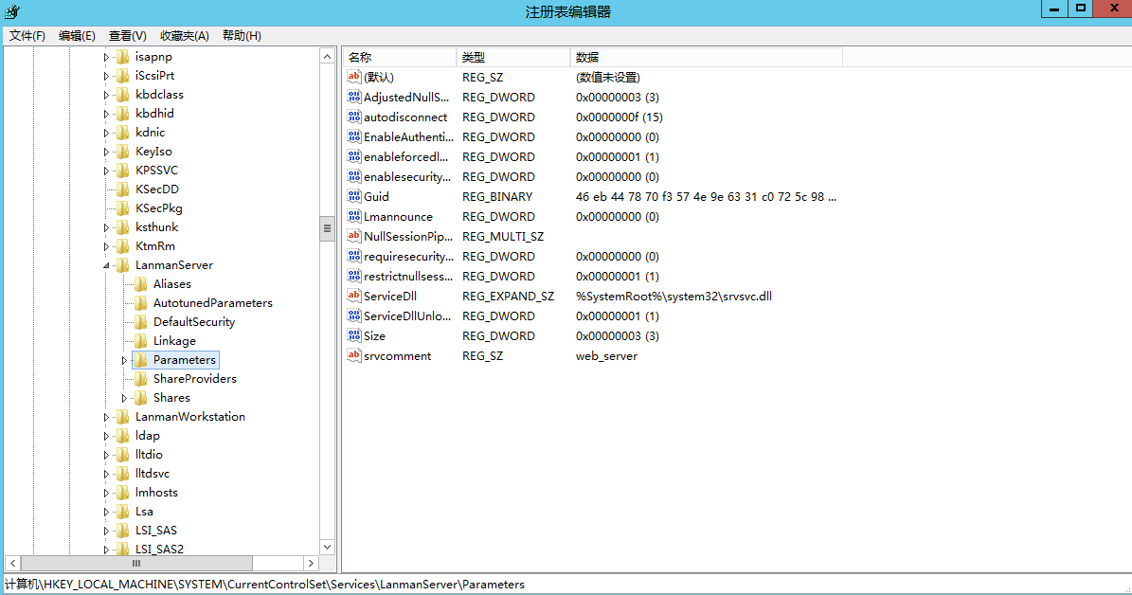
Task: Select the lltdsvc key
Action: [153, 473]
